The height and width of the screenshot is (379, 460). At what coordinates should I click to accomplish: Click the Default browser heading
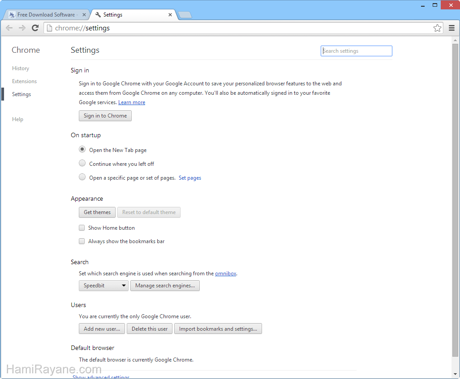92,348
